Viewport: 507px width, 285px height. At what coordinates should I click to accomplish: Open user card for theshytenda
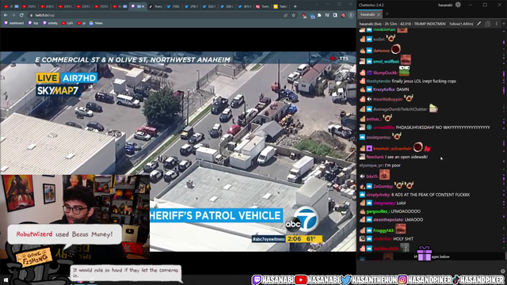379,81
